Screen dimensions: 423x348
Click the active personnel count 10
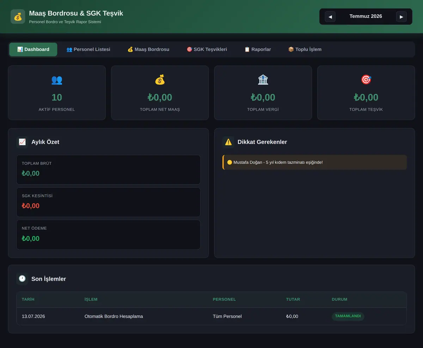57,97
